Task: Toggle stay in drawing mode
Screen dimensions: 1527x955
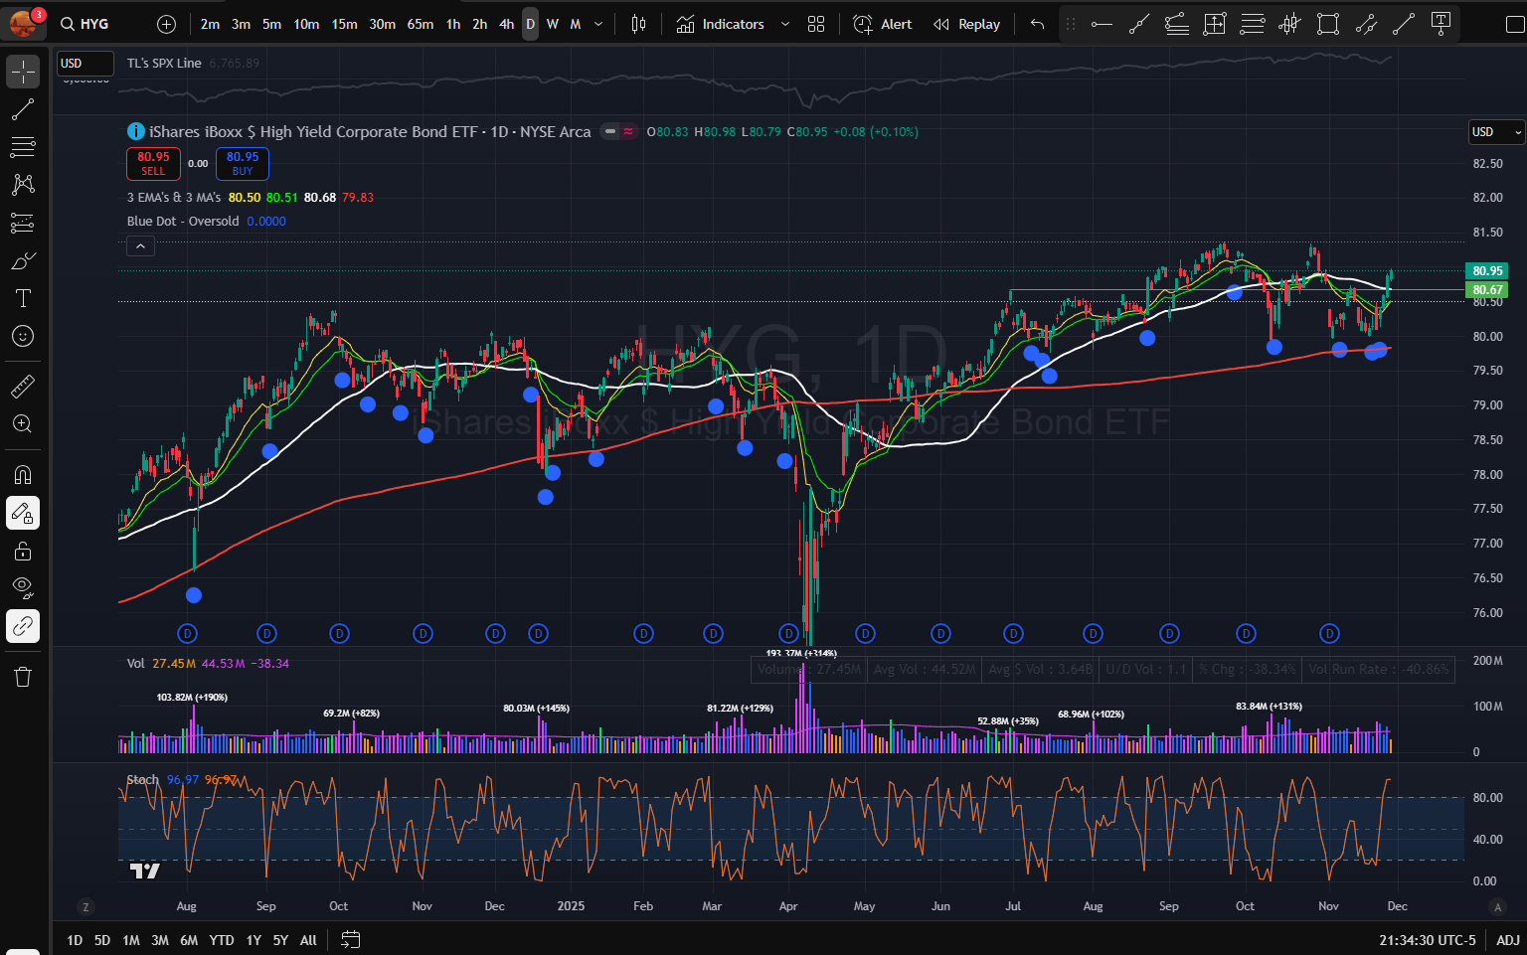Action: [23, 513]
